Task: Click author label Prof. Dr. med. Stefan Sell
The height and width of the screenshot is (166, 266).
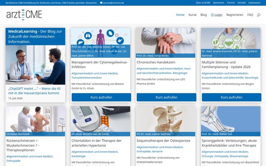Action: pos(217,134)
